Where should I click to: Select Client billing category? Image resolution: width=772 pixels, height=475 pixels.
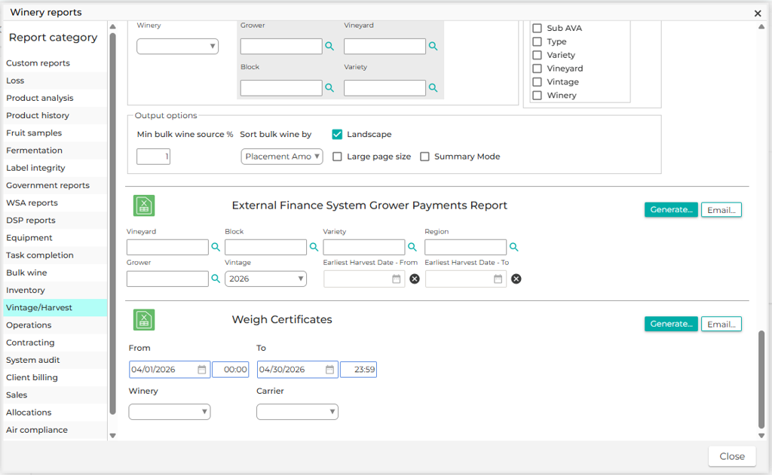(54, 377)
